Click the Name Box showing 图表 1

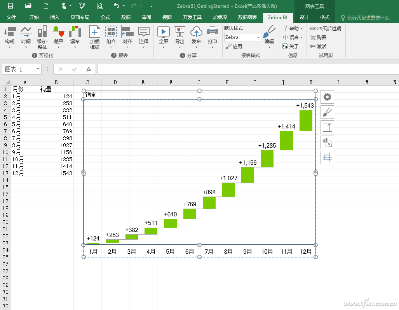pos(19,69)
